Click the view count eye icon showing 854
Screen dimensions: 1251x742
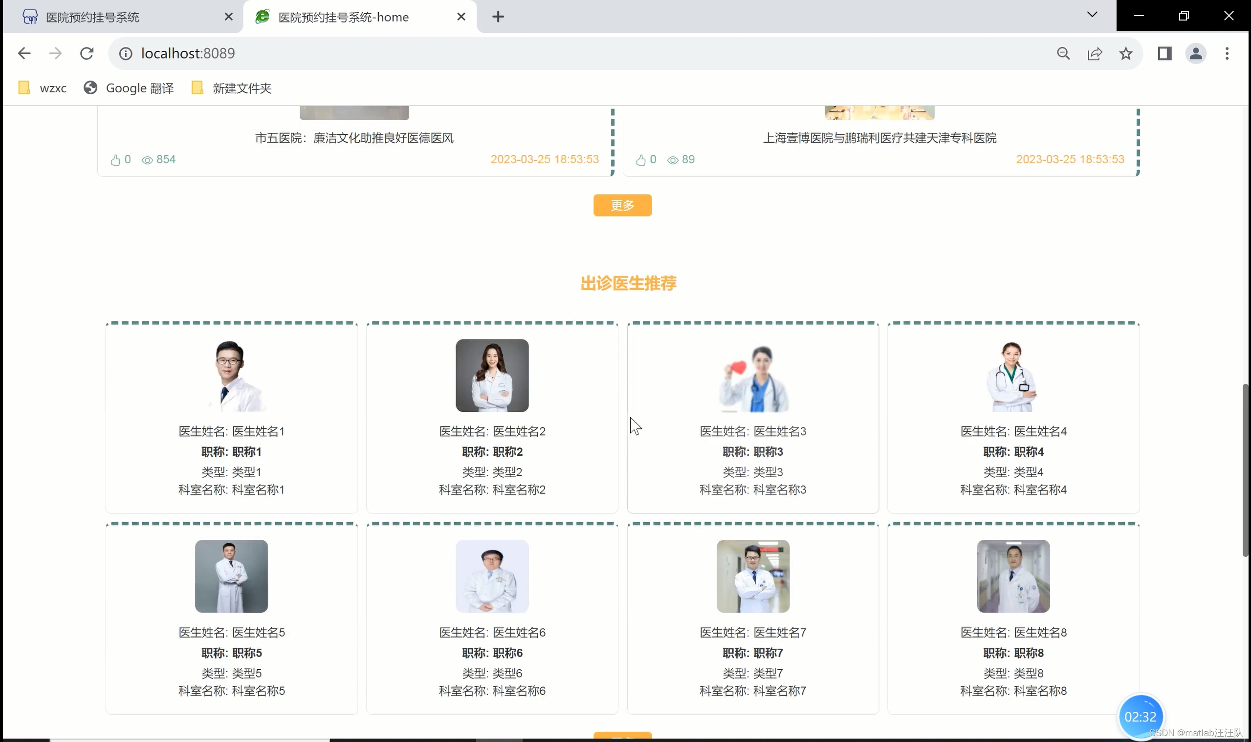147,160
